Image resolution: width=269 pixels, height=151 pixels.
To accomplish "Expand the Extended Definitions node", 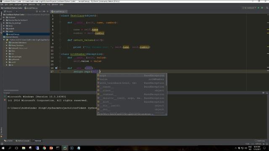I will (x=7, y=43).
